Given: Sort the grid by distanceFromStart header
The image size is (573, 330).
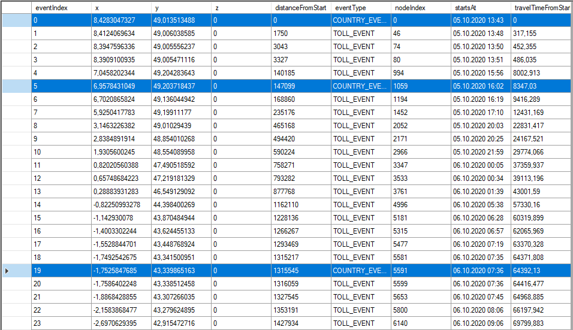Looking at the screenshot, I should [x=301, y=7].
